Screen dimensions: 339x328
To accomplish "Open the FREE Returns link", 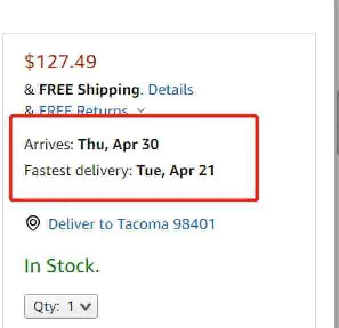I will point(84,110).
